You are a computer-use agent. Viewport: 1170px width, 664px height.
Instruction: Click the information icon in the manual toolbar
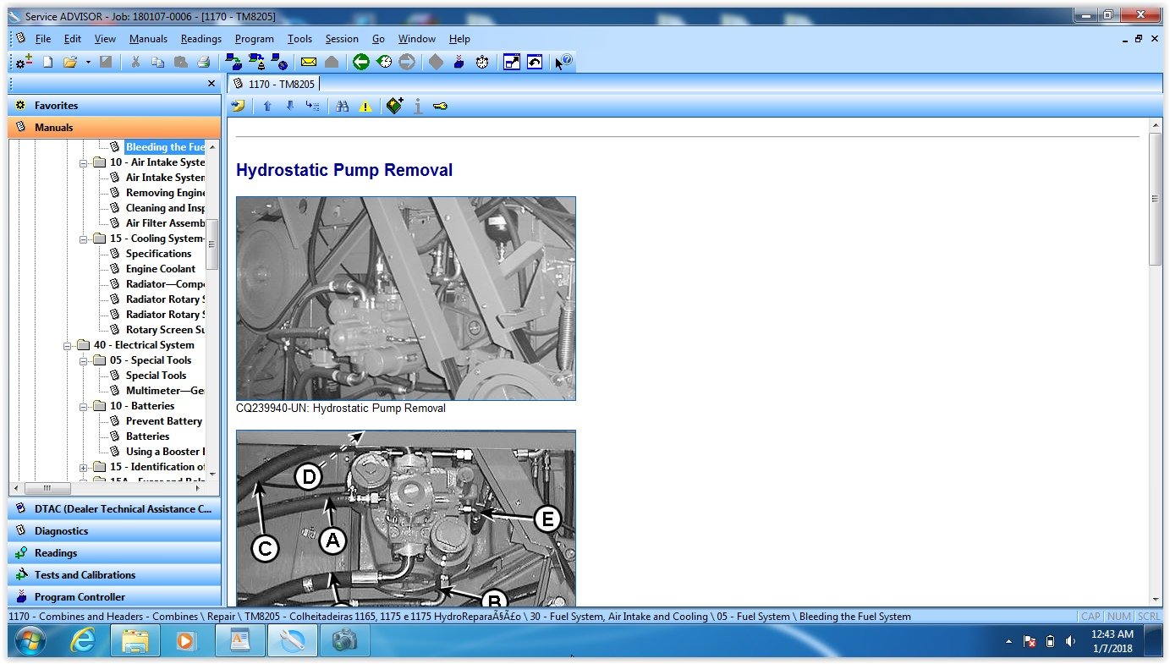pyautogui.click(x=417, y=106)
